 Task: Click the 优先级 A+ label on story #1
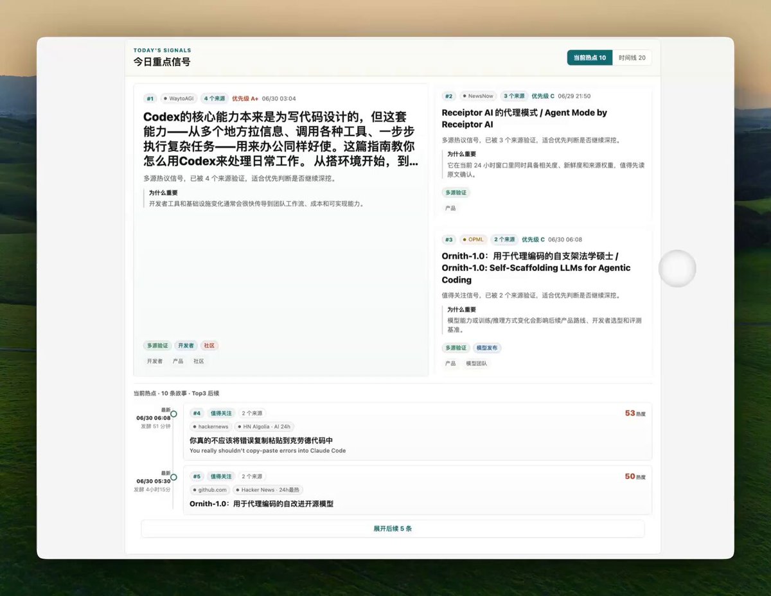coord(245,98)
